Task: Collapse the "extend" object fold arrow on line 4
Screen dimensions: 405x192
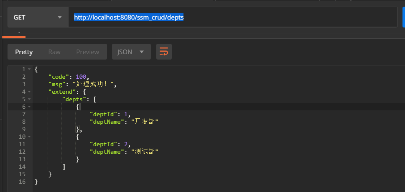Action: coord(29,92)
